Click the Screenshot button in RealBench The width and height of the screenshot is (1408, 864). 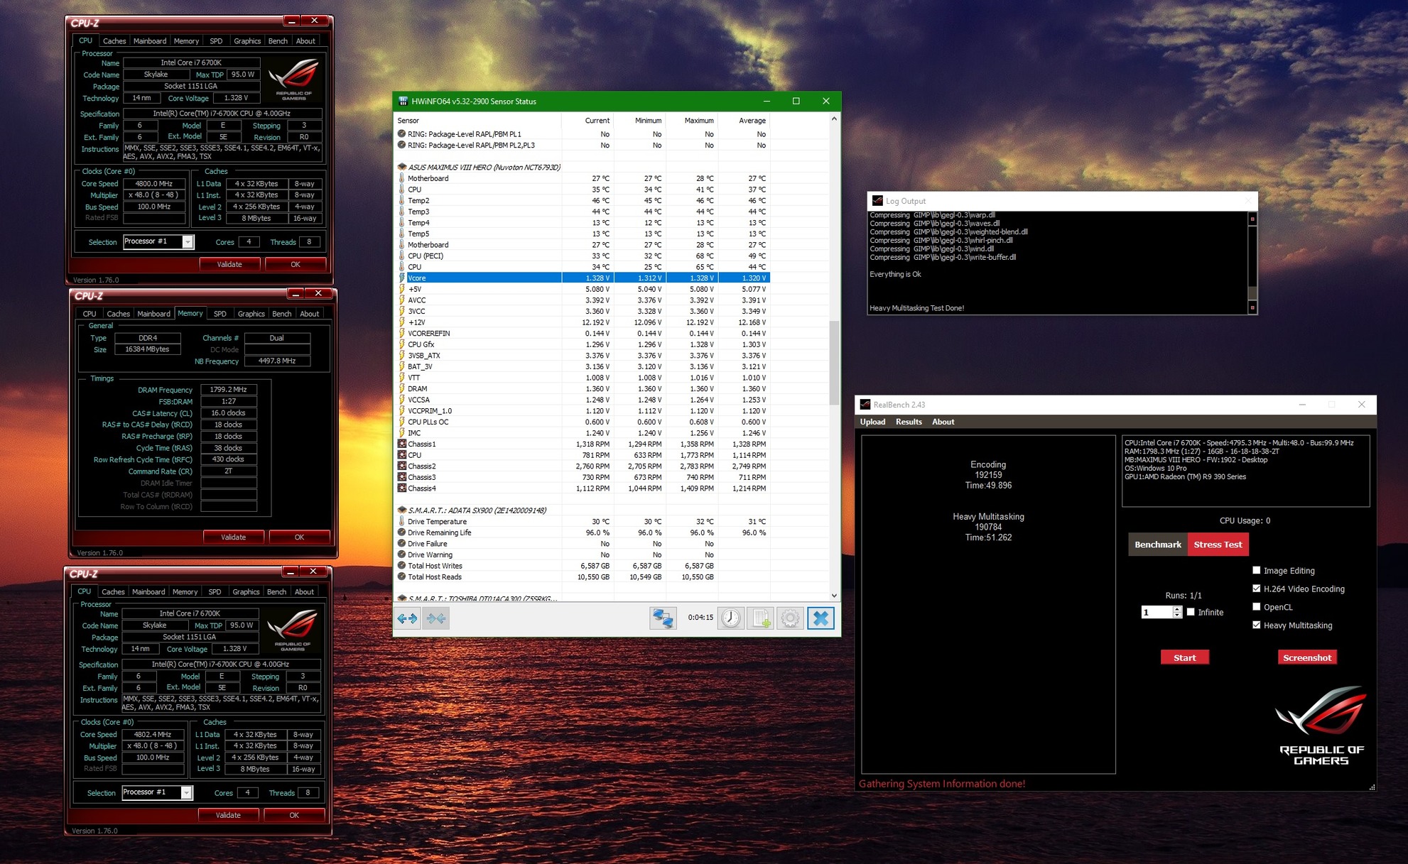1307,657
